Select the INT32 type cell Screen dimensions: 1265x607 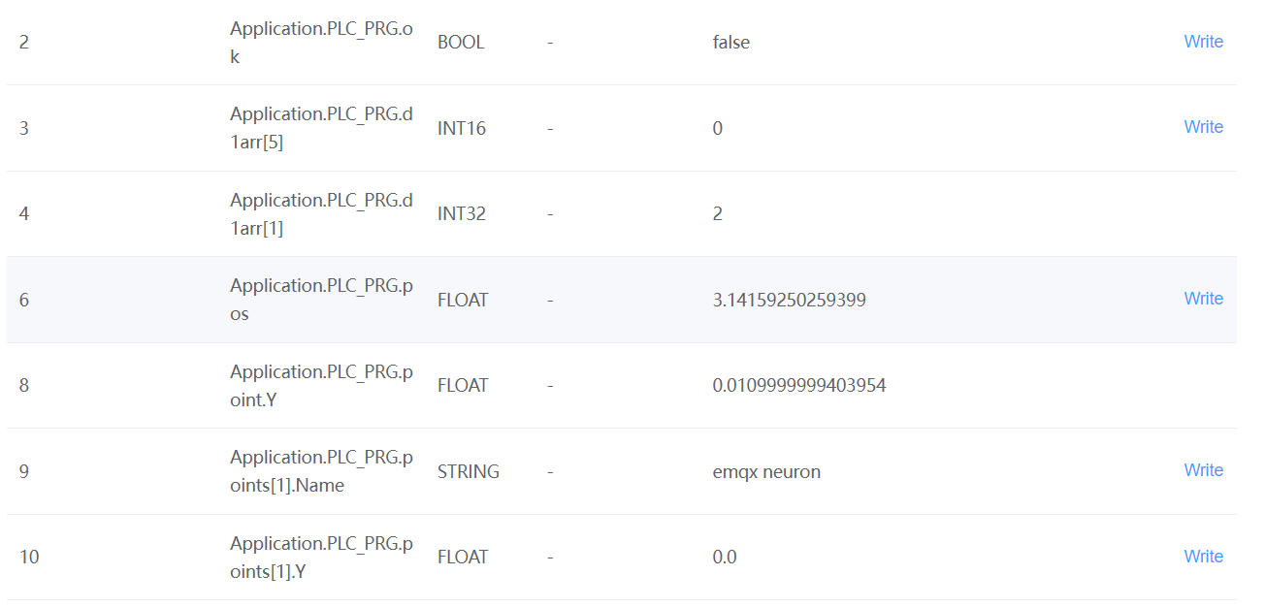point(463,214)
